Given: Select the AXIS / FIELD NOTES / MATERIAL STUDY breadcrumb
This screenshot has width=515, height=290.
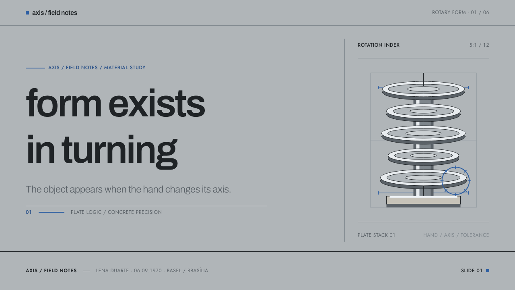Looking at the screenshot, I should point(97,68).
